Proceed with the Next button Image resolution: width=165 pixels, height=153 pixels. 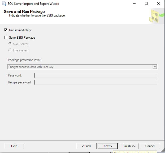108,146
